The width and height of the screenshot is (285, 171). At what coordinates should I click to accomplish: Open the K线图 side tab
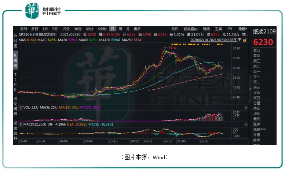click(x=15, y=60)
